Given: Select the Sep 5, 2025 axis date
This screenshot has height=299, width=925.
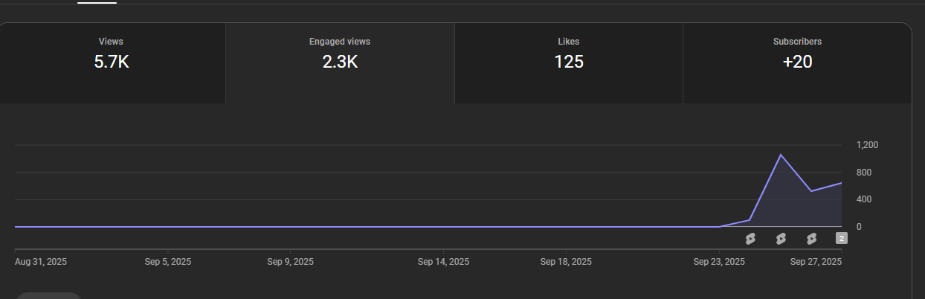Looking at the screenshot, I should coord(167,262).
